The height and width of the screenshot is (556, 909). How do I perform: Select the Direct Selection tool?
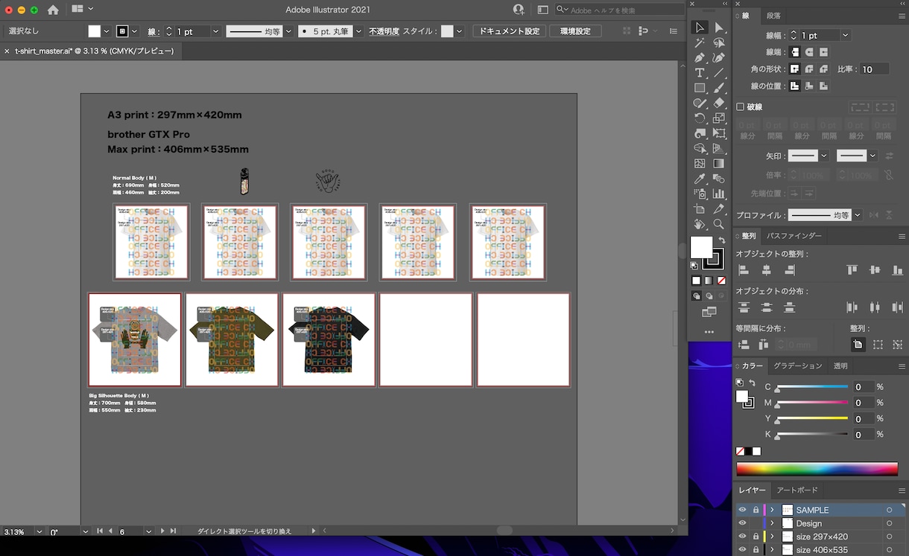coord(719,28)
